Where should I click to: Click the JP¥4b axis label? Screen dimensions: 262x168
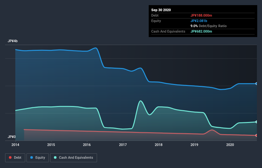(x=12, y=41)
